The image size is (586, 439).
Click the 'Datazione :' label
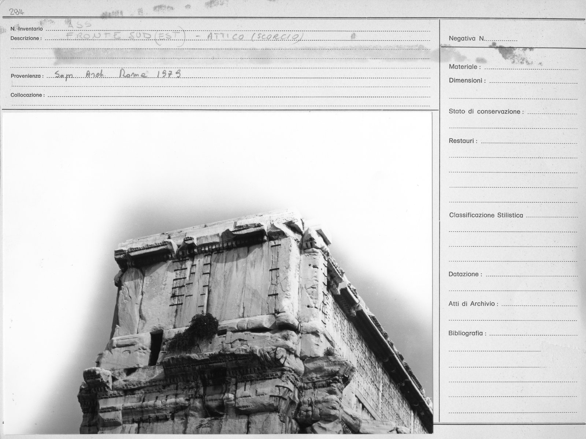[465, 274]
